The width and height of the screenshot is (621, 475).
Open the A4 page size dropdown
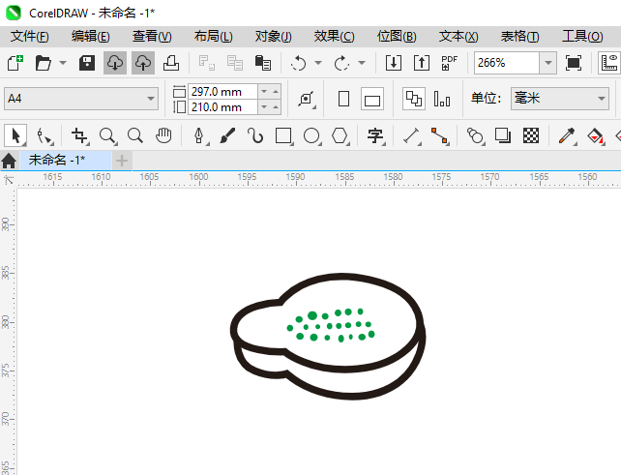(81, 99)
